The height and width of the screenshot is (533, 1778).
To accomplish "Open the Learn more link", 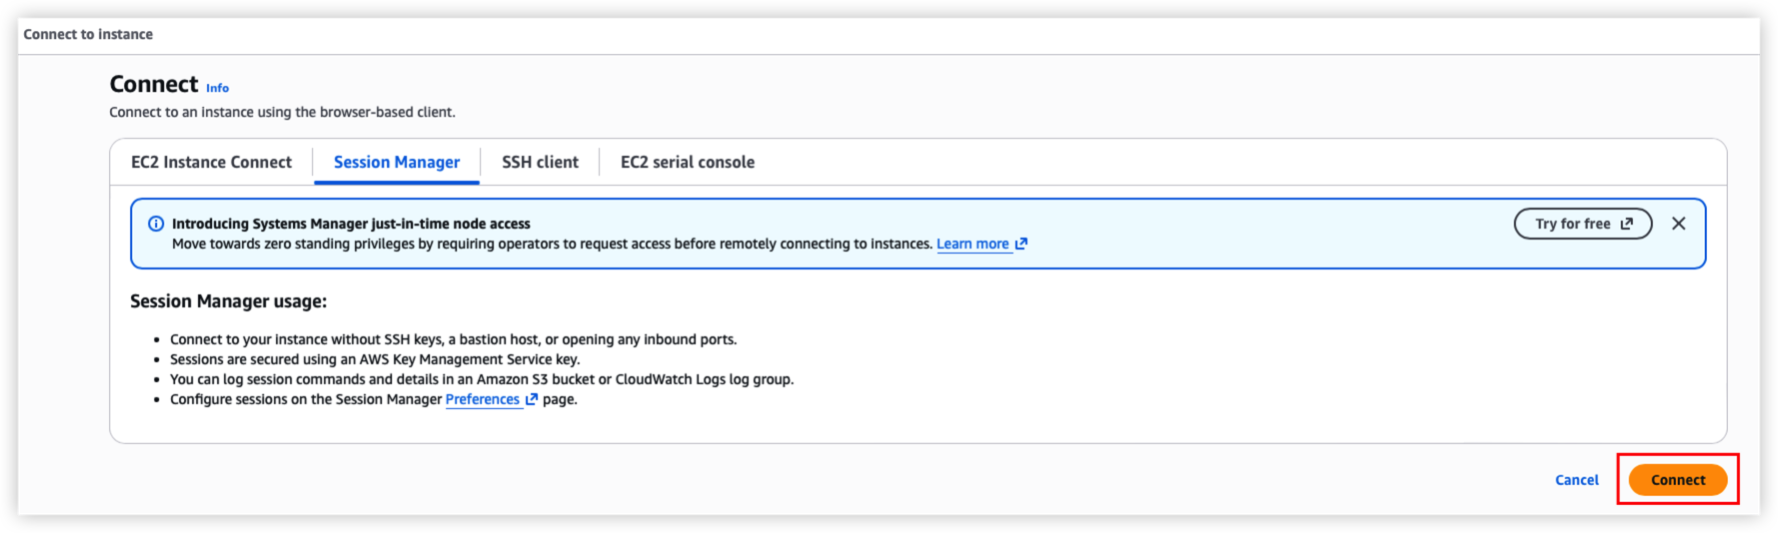I will pyautogui.click(x=972, y=244).
